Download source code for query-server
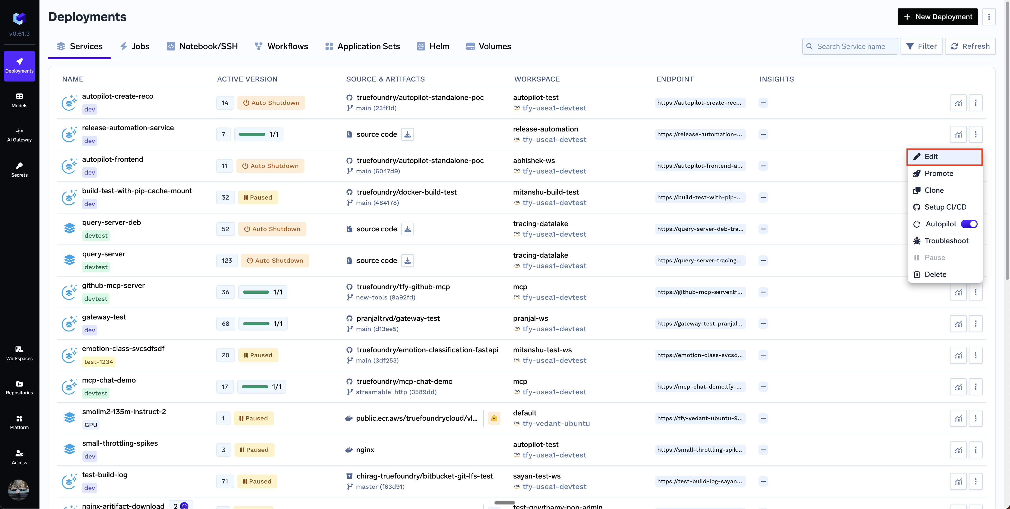Viewport: 1010px width, 509px height. click(x=407, y=261)
